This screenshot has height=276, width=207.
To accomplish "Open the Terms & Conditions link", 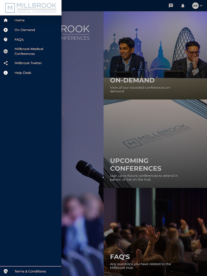I will pyautogui.click(x=31, y=271).
